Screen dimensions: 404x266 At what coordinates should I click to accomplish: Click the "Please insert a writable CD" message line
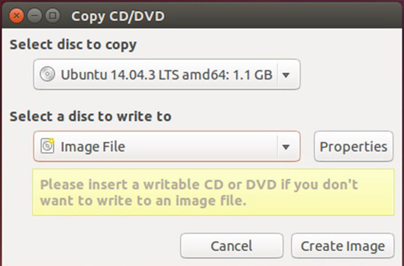click(198, 184)
